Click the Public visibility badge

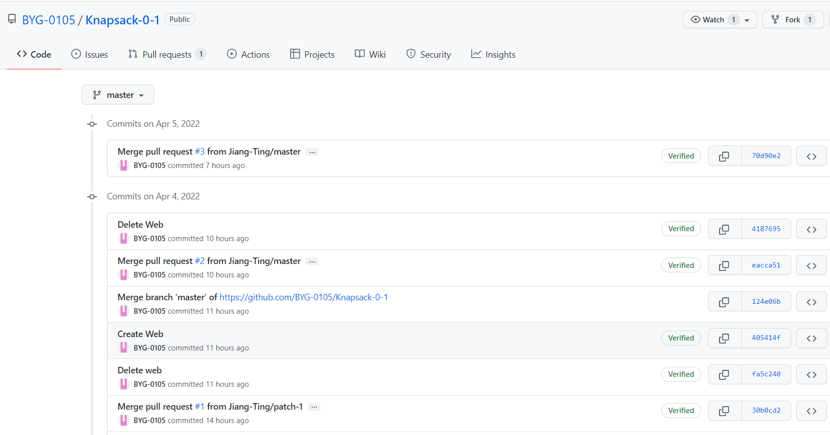click(180, 19)
